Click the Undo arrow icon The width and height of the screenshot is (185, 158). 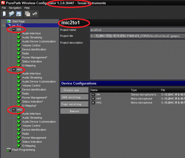tap(35, 14)
